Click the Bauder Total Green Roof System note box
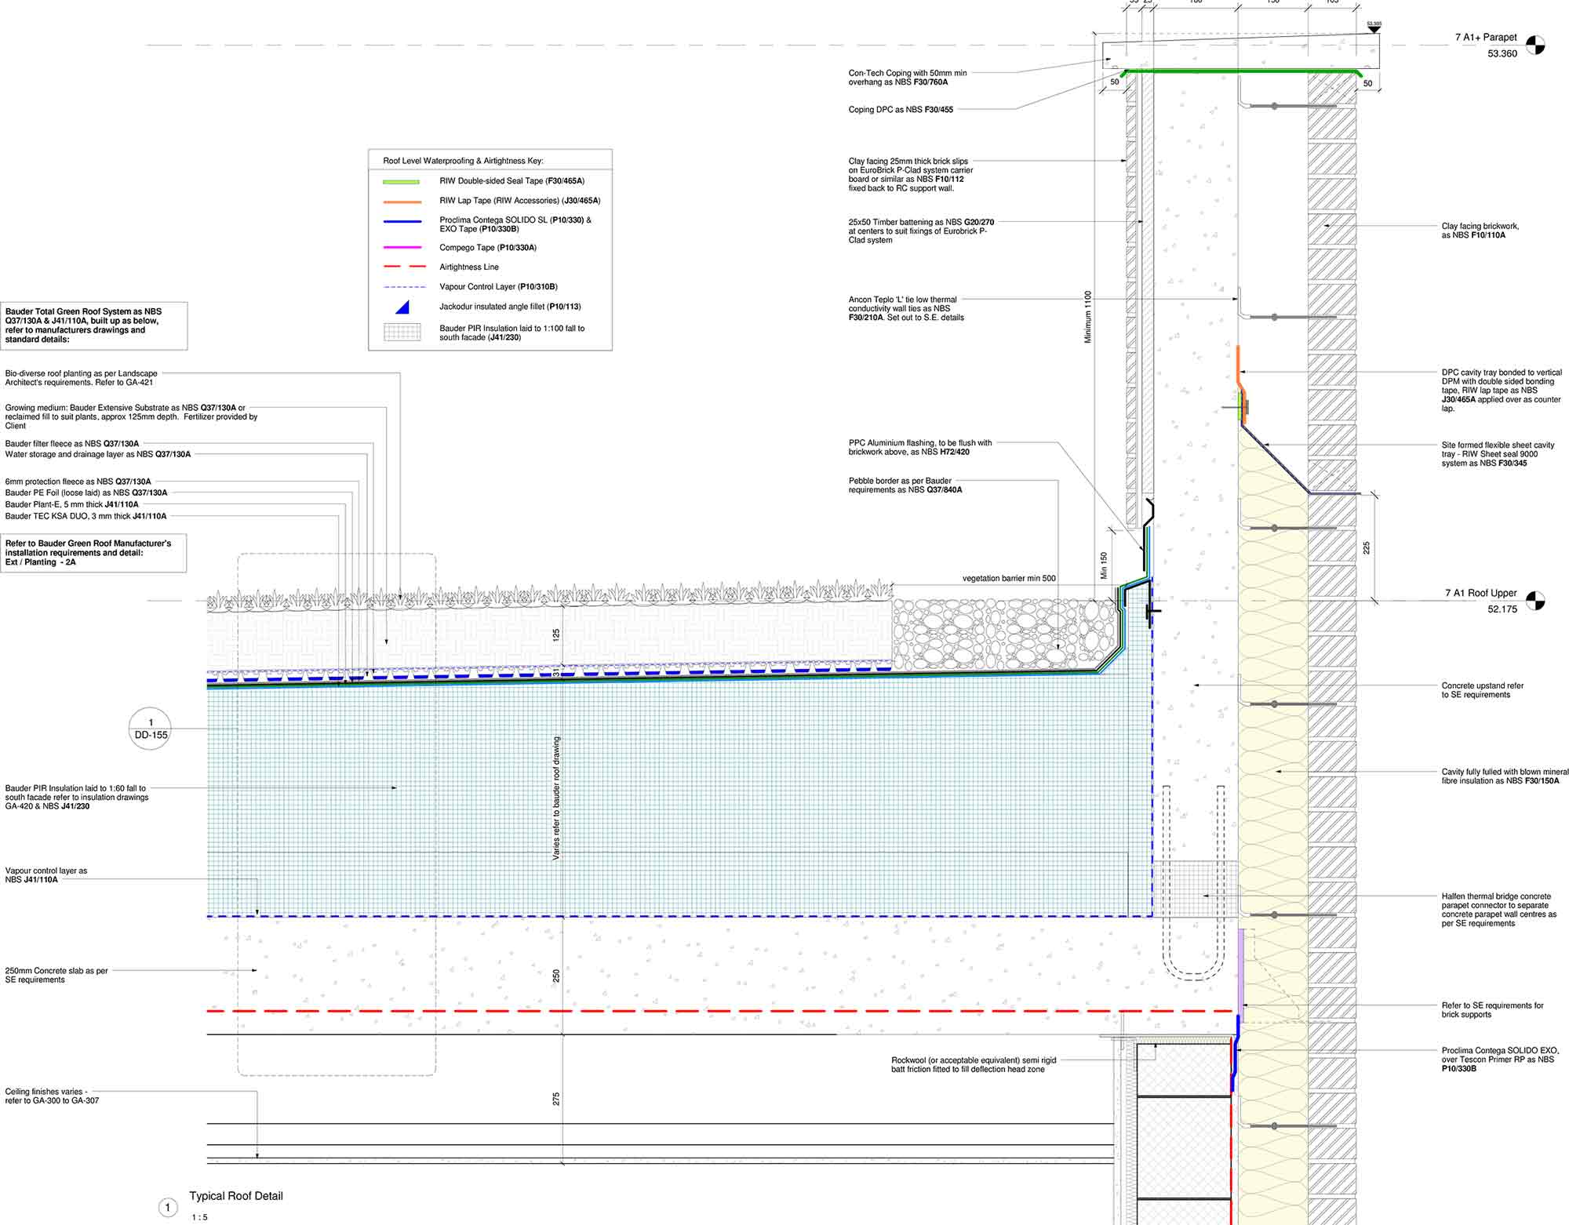 [94, 325]
